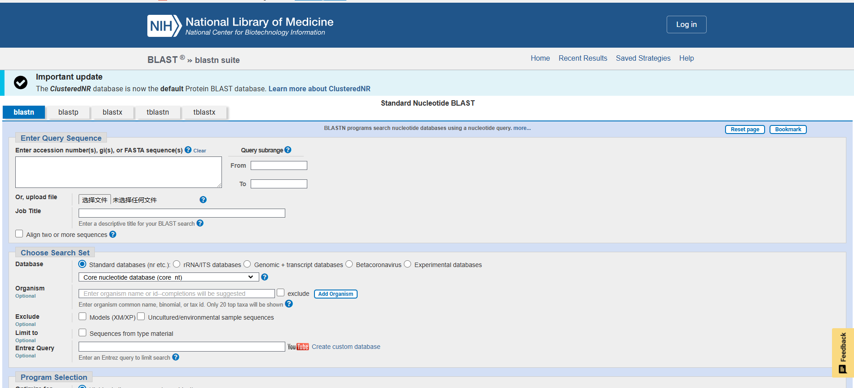Click help icon for Entrez query hint
The height and width of the screenshot is (388, 854).
tap(176, 357)
